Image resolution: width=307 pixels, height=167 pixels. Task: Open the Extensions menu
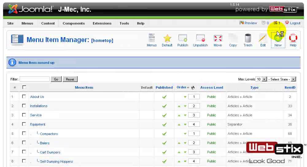pyautogui.click(x=102, y=23)
